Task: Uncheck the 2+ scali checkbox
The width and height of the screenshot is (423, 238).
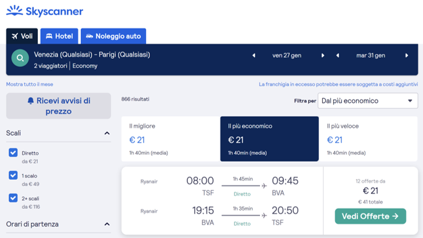Action: 13,198
